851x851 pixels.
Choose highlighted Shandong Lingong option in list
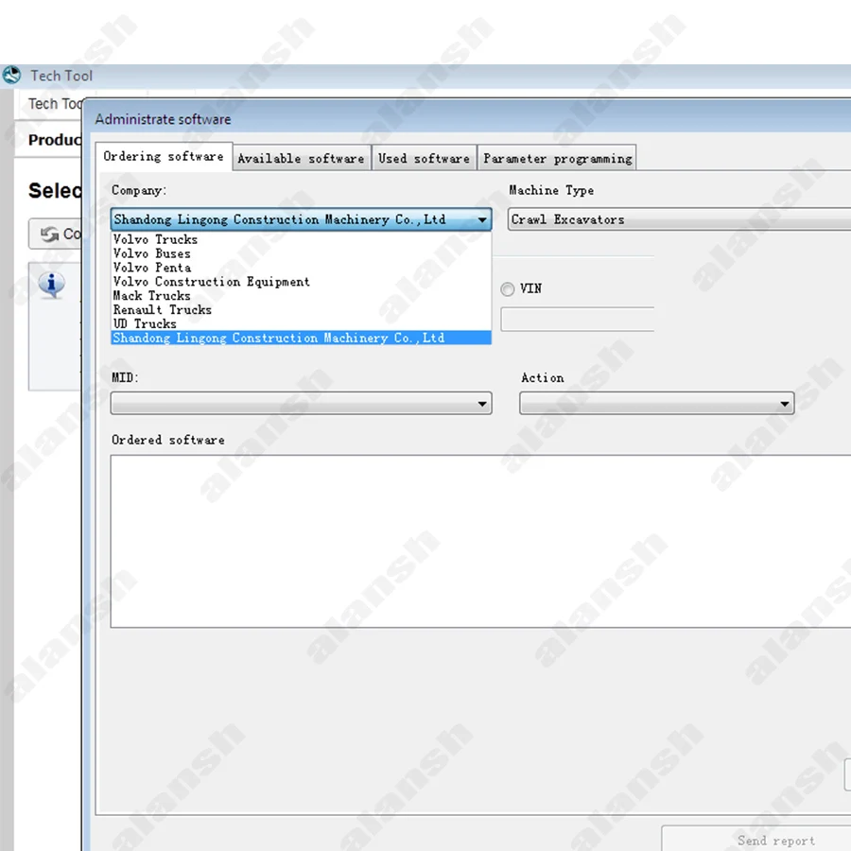tap(302, 338)
